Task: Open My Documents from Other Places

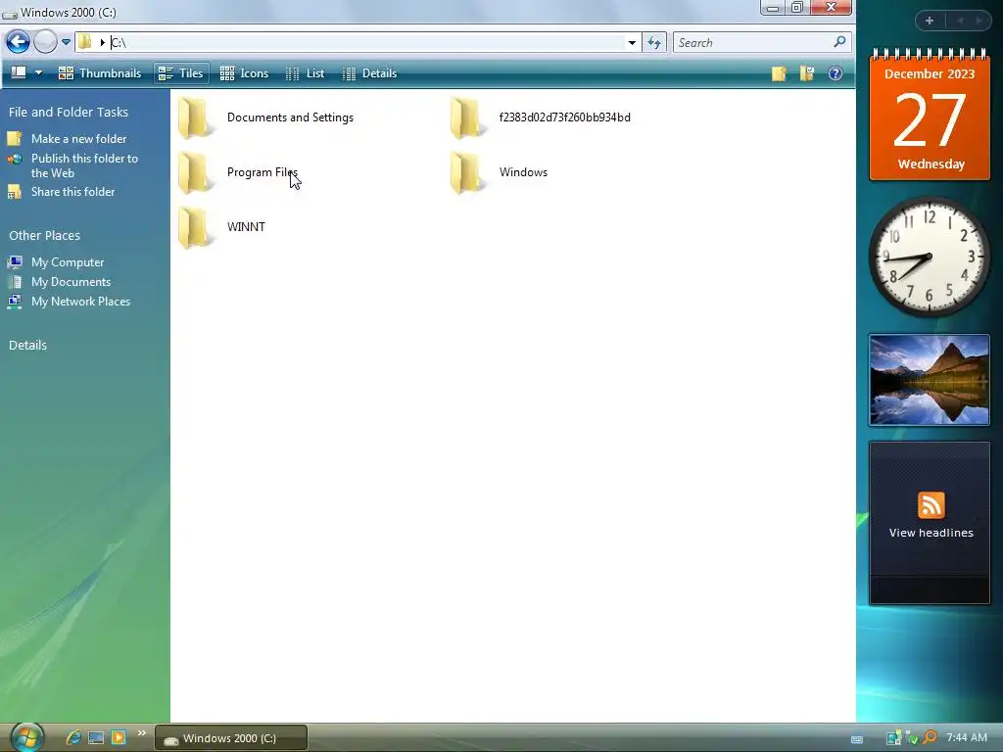Action: 71,282
